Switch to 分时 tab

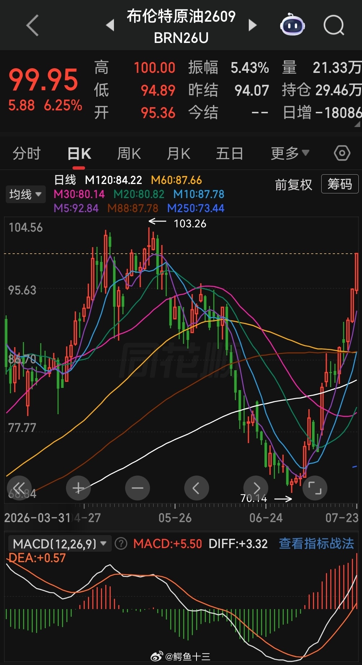click(27, 153)
